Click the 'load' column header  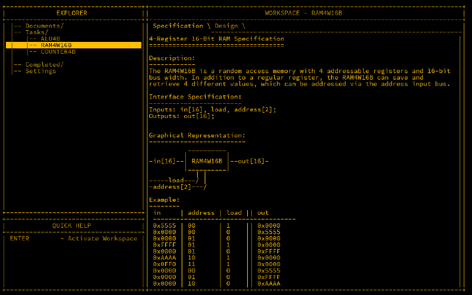pos(234,213)
